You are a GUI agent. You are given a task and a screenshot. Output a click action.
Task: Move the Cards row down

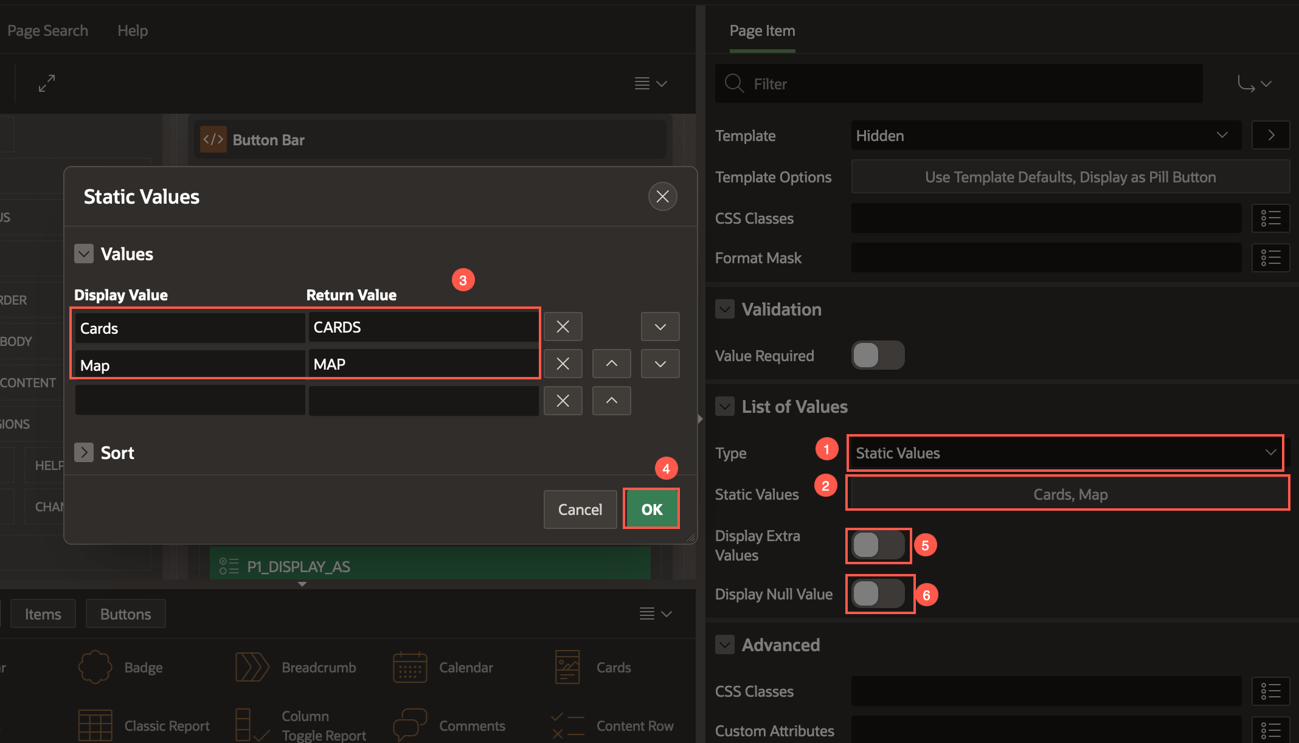click(660, 327)
